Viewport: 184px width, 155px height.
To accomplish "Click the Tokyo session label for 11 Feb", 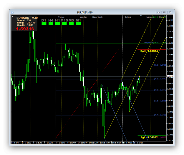I will pyautogui.click(x=128, y=17).
